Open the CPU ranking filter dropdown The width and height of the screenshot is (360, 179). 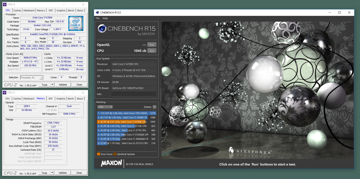(x=105, y=107)
